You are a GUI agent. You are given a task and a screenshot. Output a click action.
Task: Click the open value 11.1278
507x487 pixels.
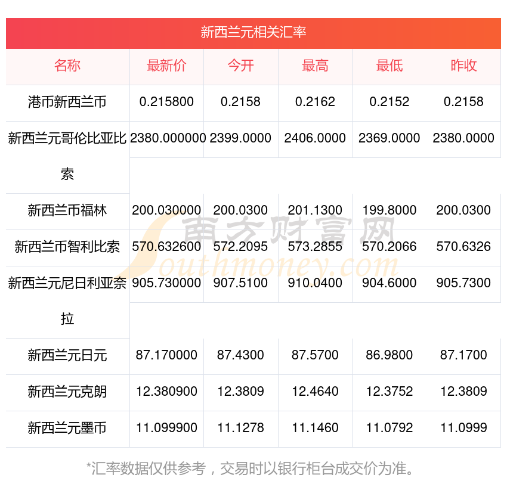(240, 428)
